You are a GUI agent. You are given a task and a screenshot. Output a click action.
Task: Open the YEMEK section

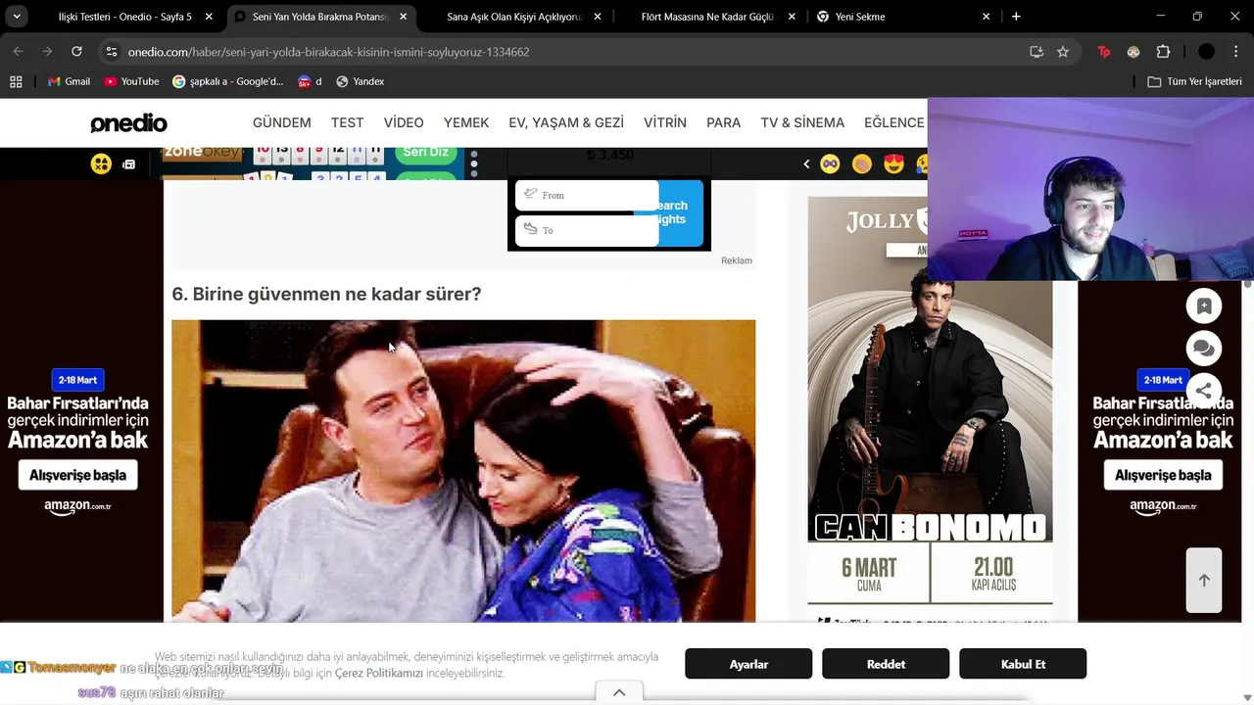coord(466,122)
